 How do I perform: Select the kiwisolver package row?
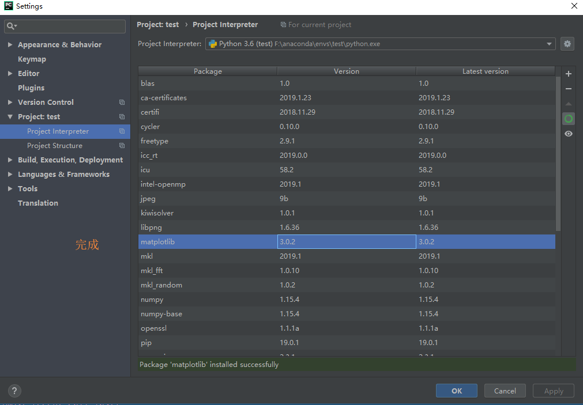[x=347, y=213]
